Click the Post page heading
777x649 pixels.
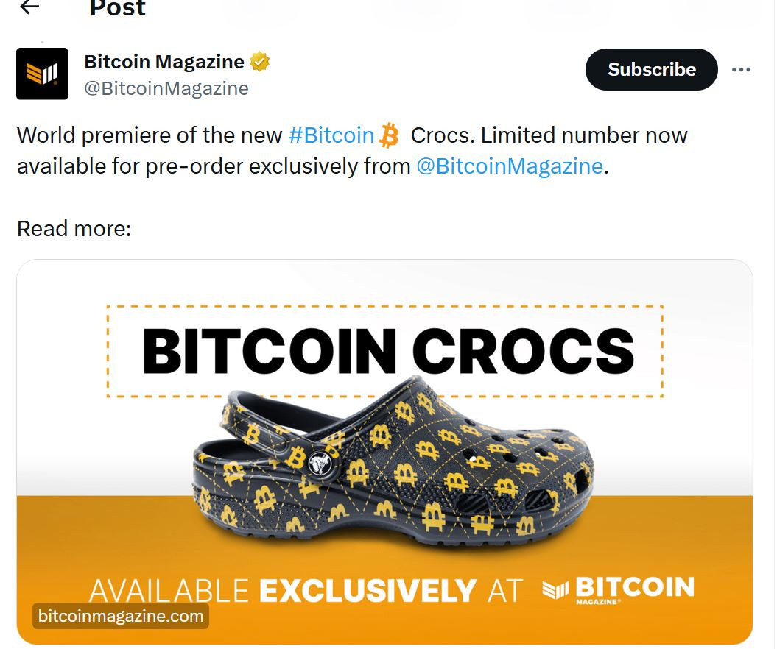click(x=117, y=7)
